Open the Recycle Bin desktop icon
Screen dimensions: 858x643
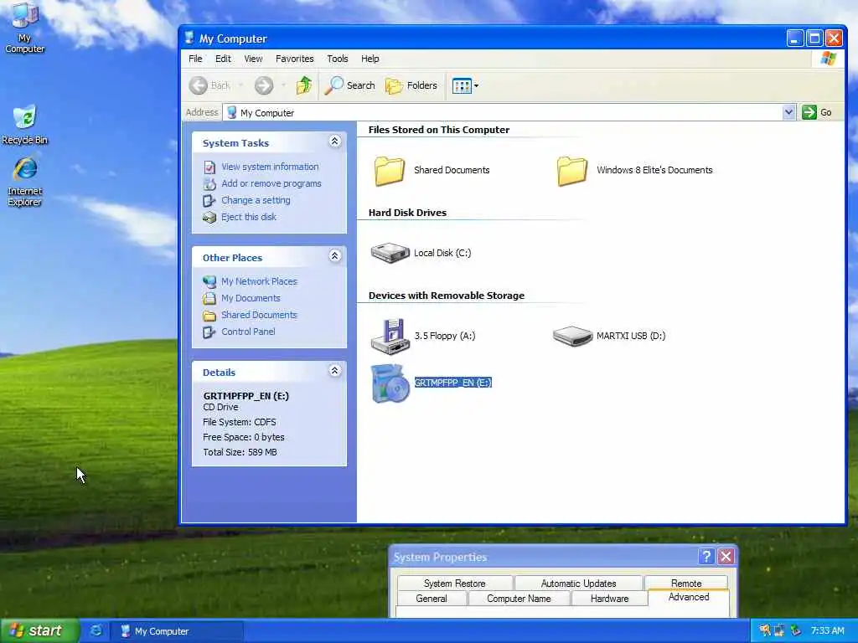(x=24, y=125)
